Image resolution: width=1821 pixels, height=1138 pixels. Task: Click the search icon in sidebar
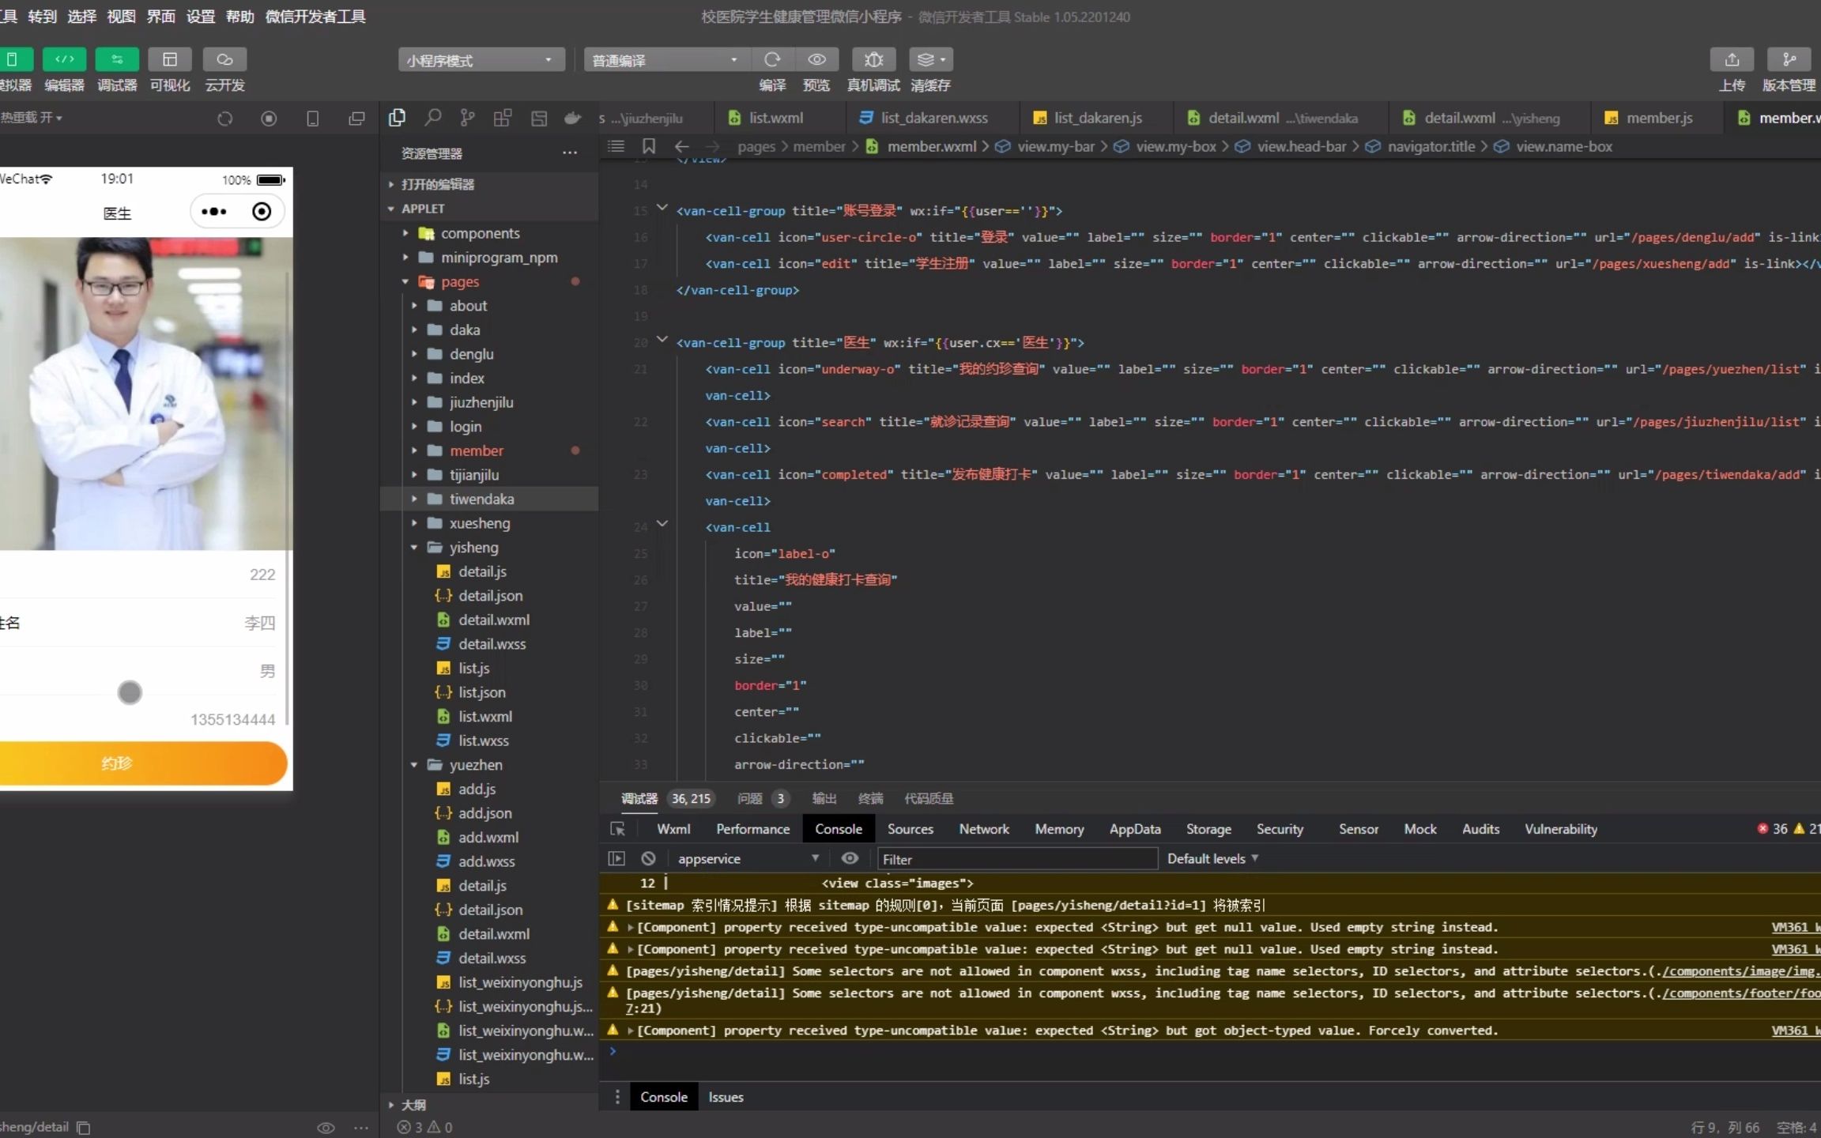432,118
